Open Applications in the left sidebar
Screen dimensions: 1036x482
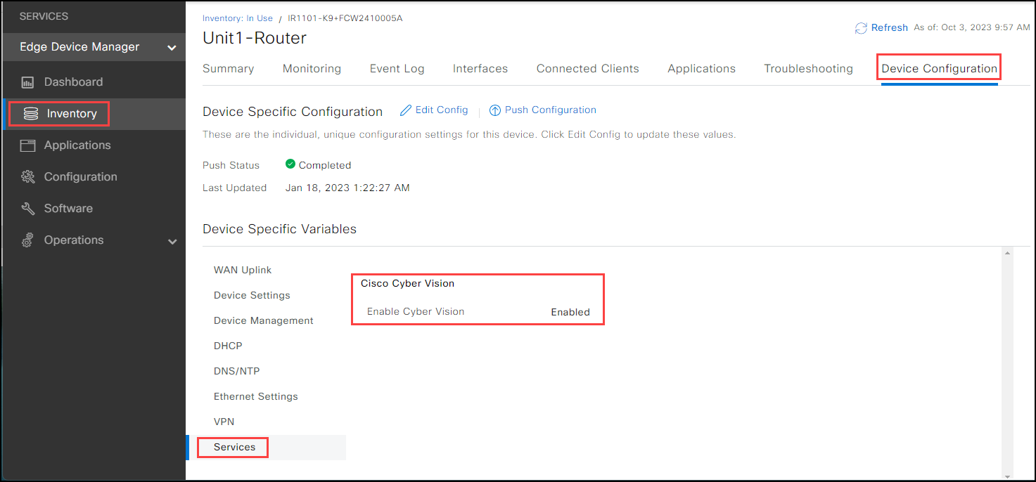pyautogui.click(x=77, y=145)
